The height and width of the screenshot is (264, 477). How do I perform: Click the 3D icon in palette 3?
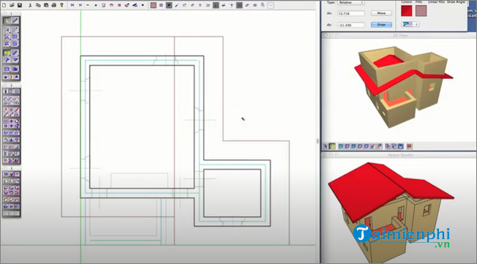6,174
